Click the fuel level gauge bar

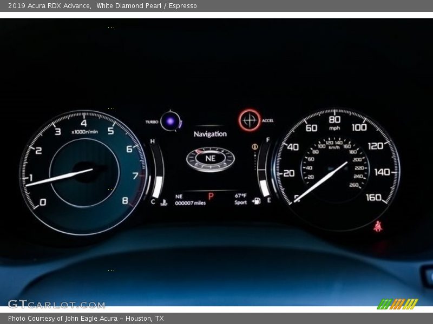point(264,170)
